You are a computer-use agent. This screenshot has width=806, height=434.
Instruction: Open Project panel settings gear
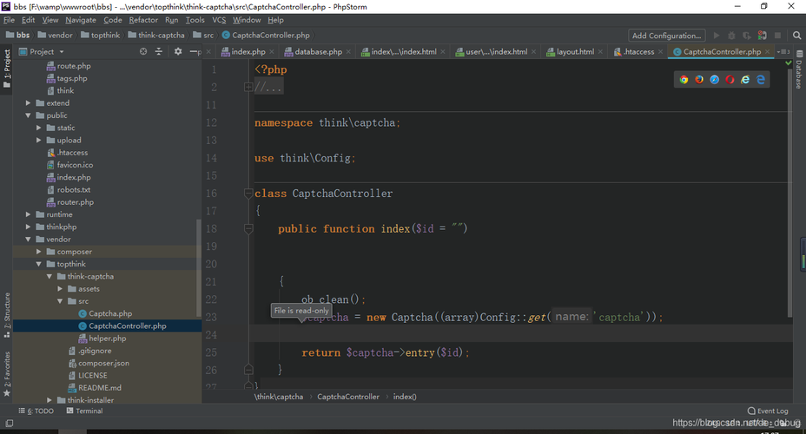pyautogui.click(x=178, y=51)
